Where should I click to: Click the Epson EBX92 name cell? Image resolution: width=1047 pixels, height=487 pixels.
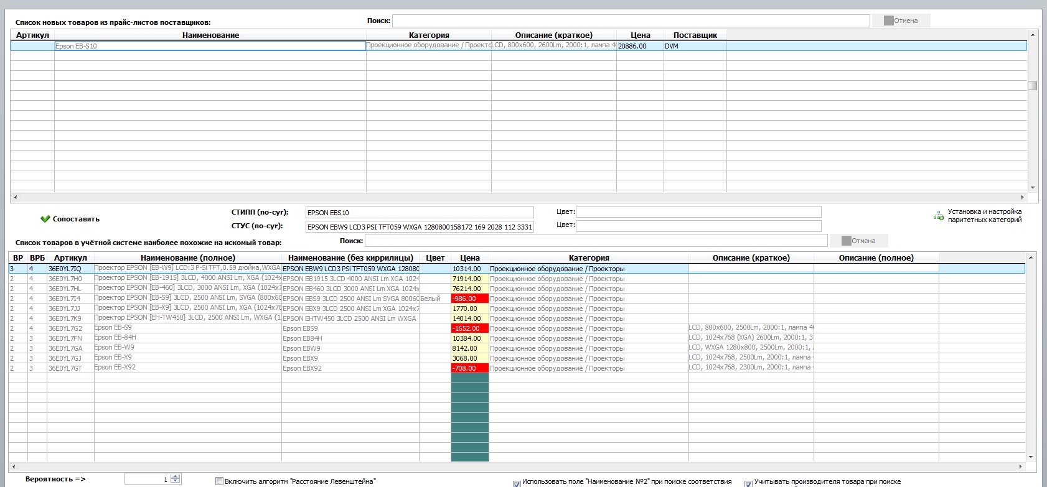350,368
